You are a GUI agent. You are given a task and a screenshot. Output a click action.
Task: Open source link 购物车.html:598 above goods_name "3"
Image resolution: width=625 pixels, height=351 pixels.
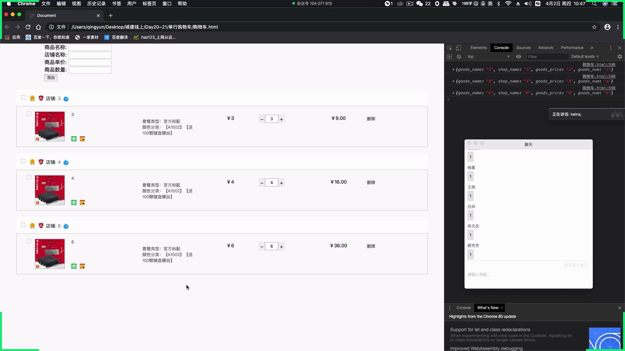click(599, 65)
